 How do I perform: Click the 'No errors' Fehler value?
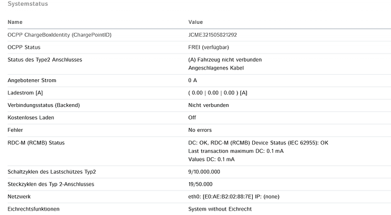pyautogui.click(x=200, y=130)
